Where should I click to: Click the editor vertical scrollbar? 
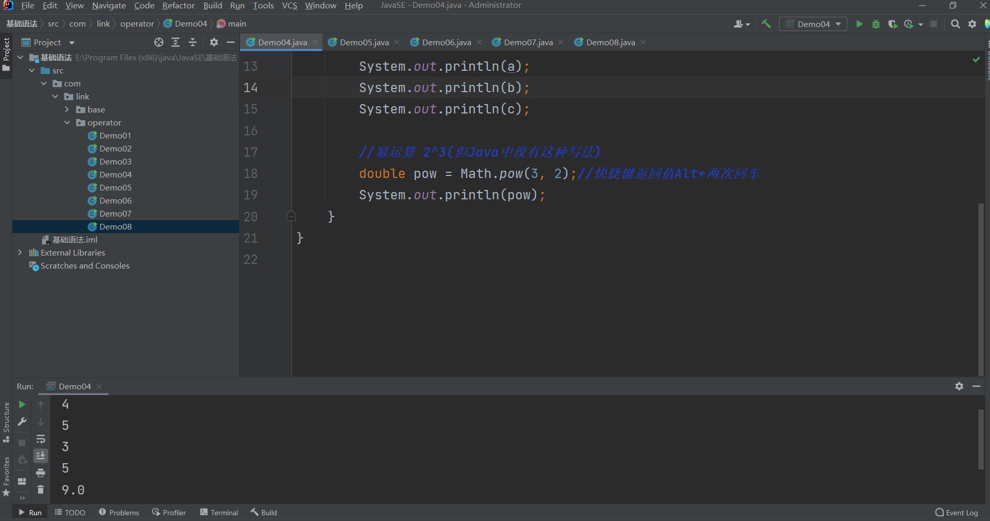pyautogui.click(x=981, y=289)
